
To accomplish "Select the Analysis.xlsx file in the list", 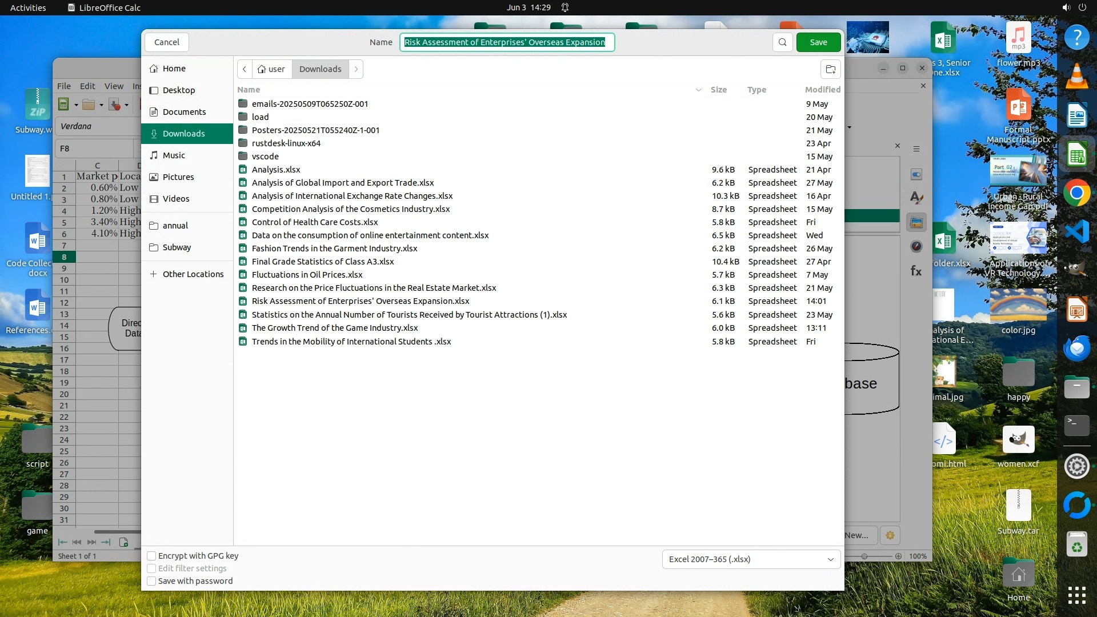I will tap(276, 170).
